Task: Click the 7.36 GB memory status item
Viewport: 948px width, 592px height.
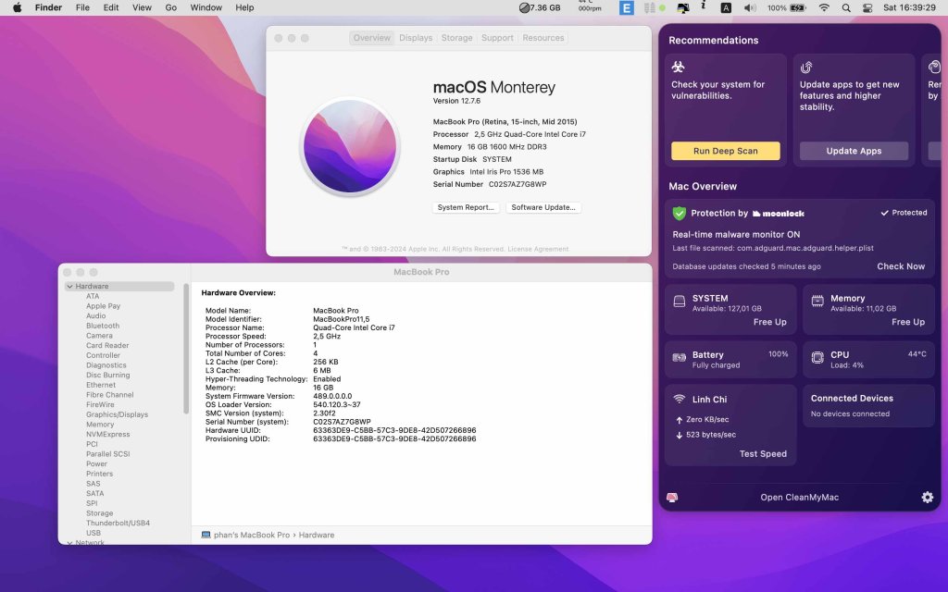Action: click(x=540, y=7)
